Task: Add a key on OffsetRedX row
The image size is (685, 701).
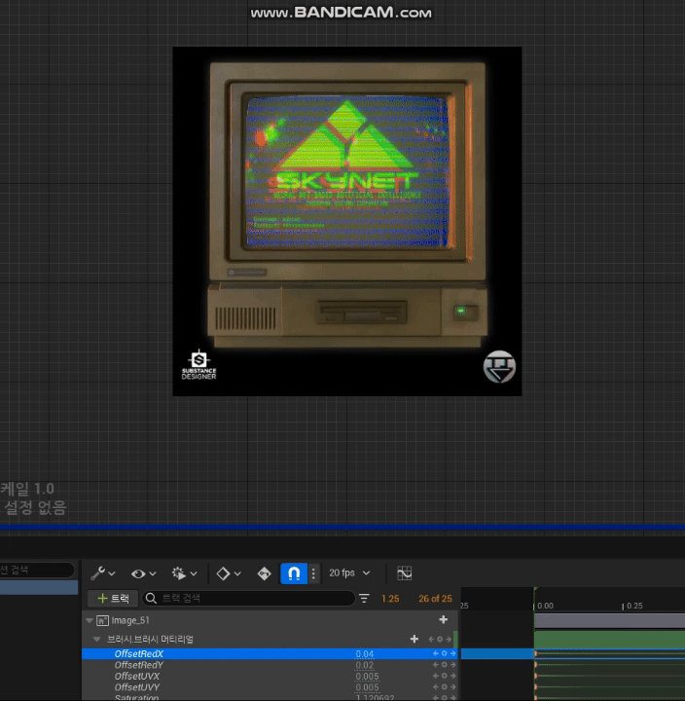Action: [x=444, y=653]
